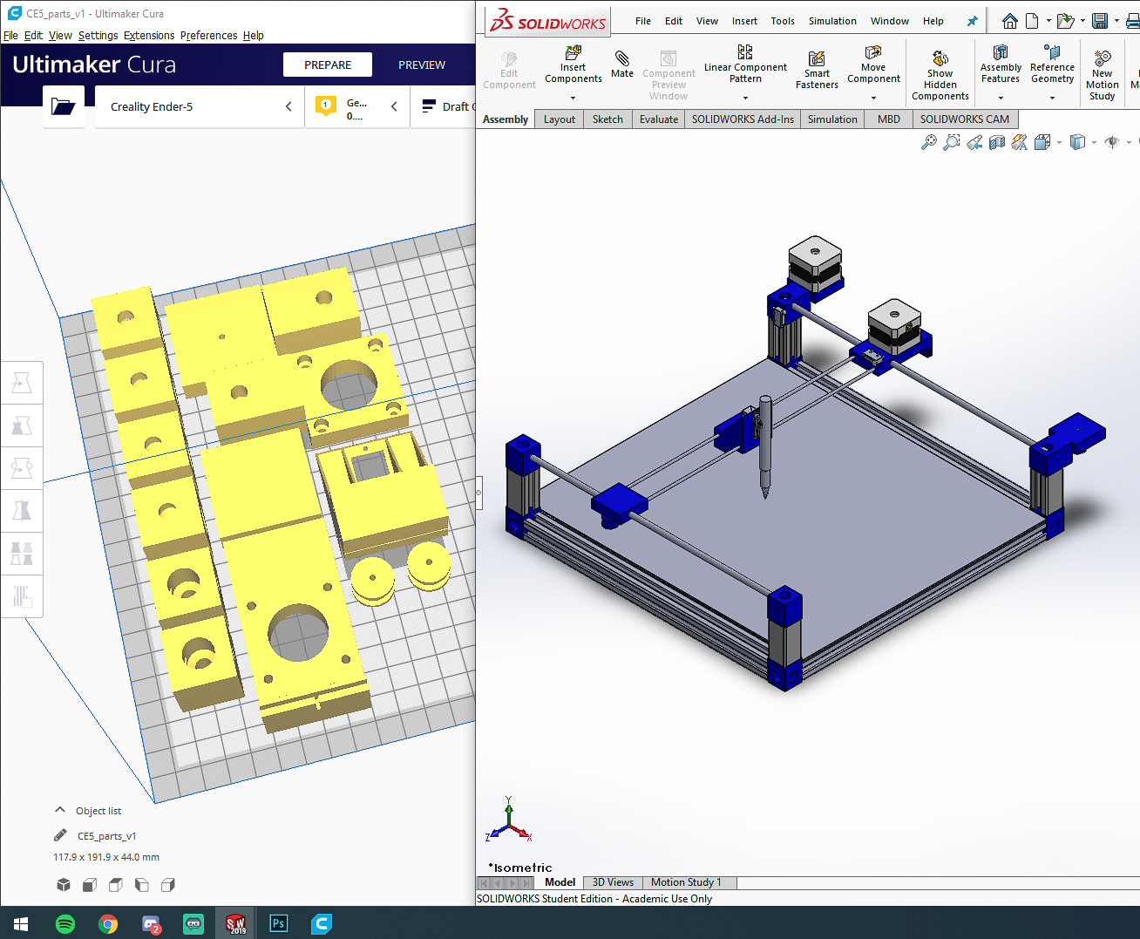Click Smart Fasteners tool
1140x939 pixels.
(x=817, y=70)
